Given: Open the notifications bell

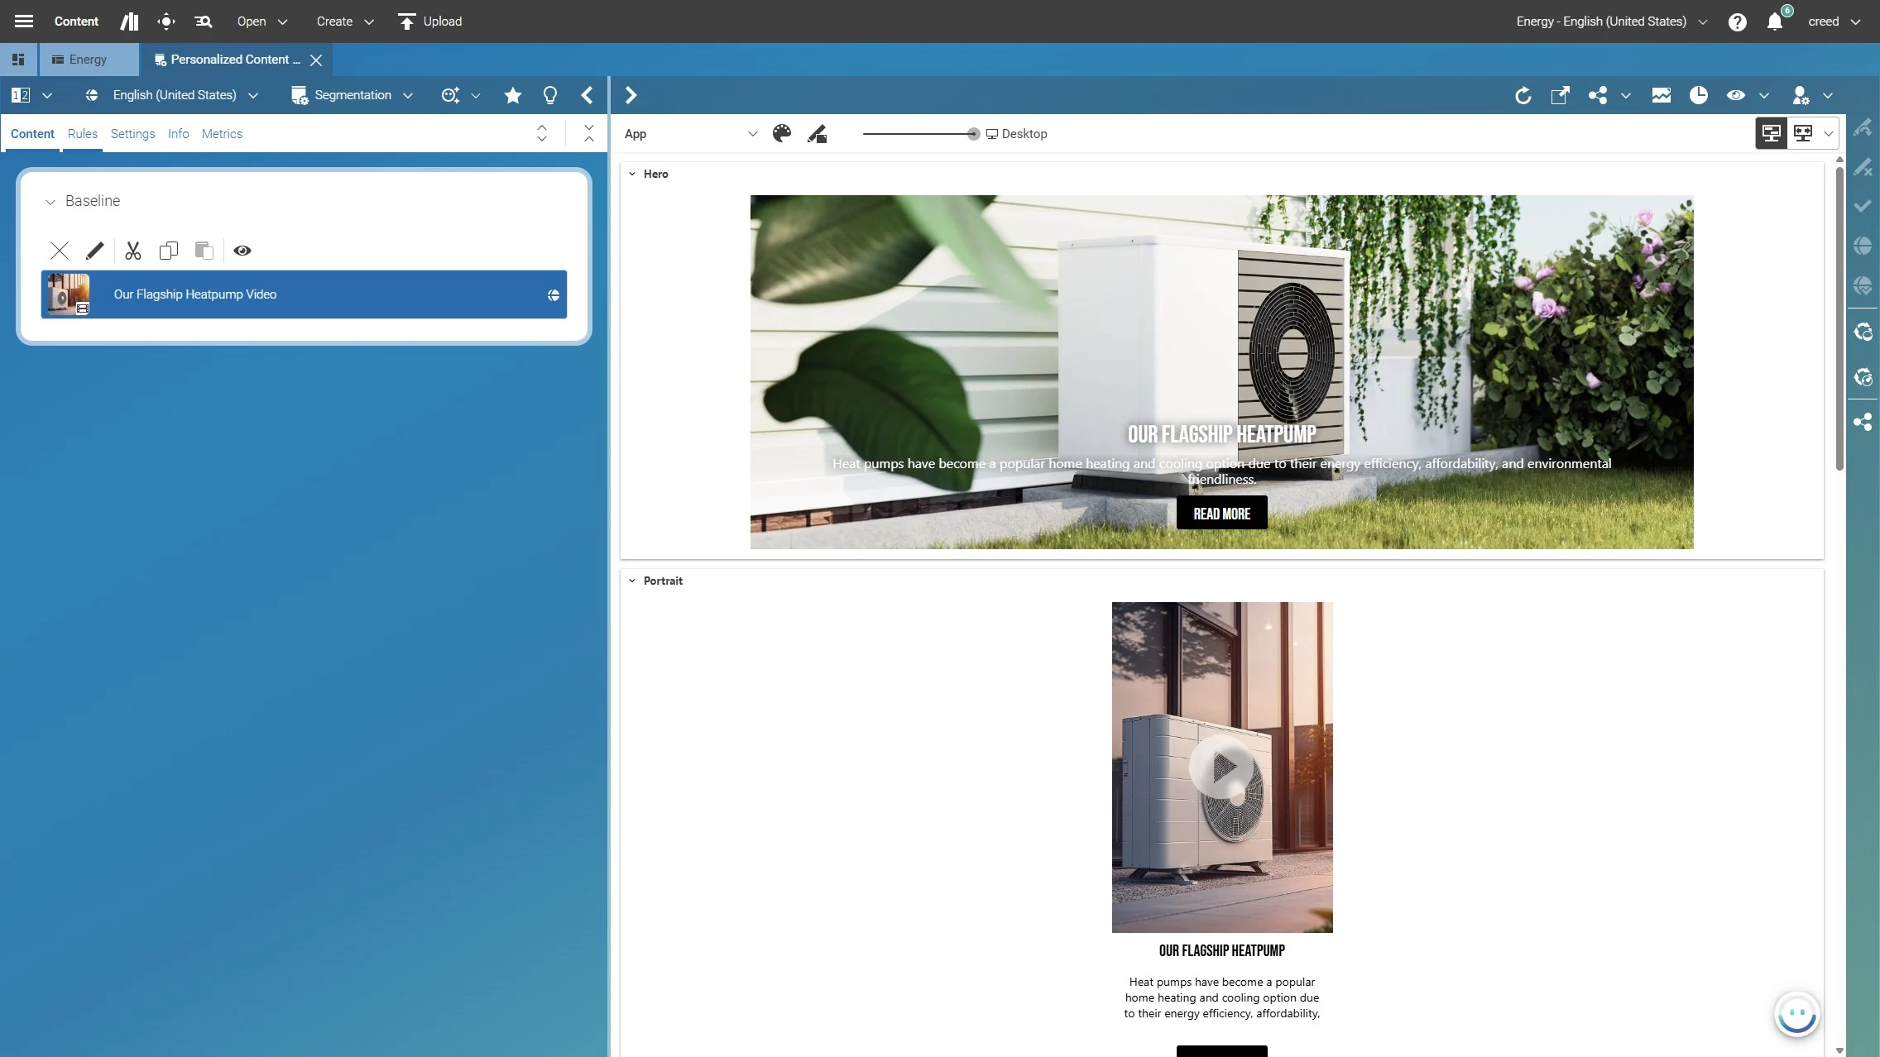Looking at the screenshot, I should (x=1774, y=22).
